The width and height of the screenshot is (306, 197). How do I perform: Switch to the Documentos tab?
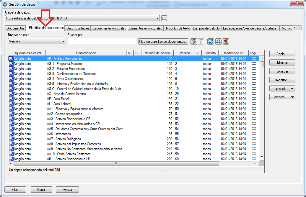pyautogui.click(x=15, y=28)
